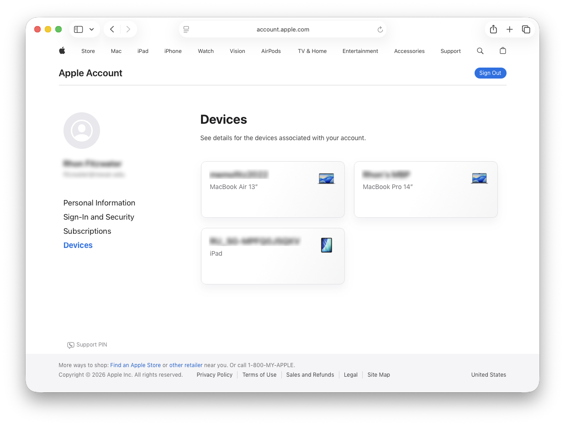Open the Site Map link
This screenshot has height=426, width=565.
tap(379, 375)
